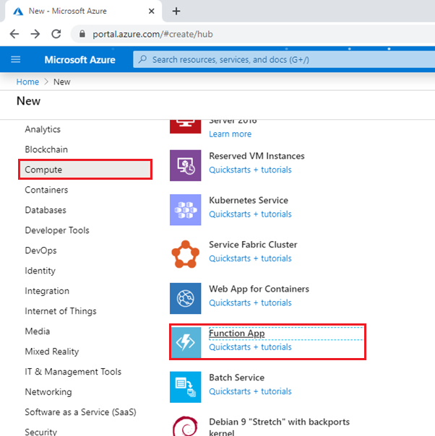The height and width of the screenshot is (436, 435).
Task: Open Quickstarts + tutorials for Service Fabric Cluster
Action: pos(250,258)
